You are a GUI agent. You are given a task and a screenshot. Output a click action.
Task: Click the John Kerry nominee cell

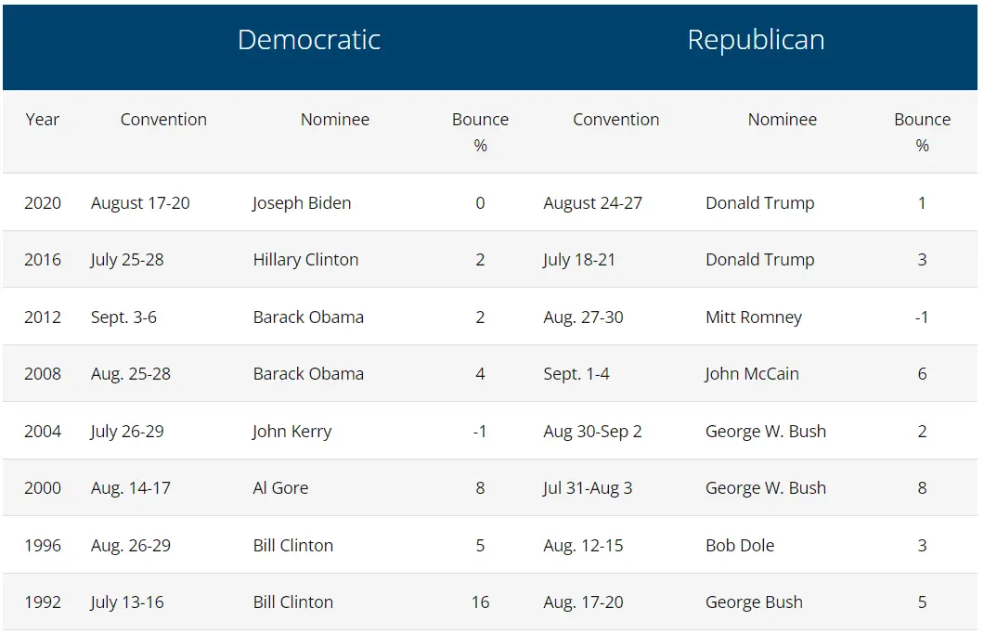click(291, 432)
